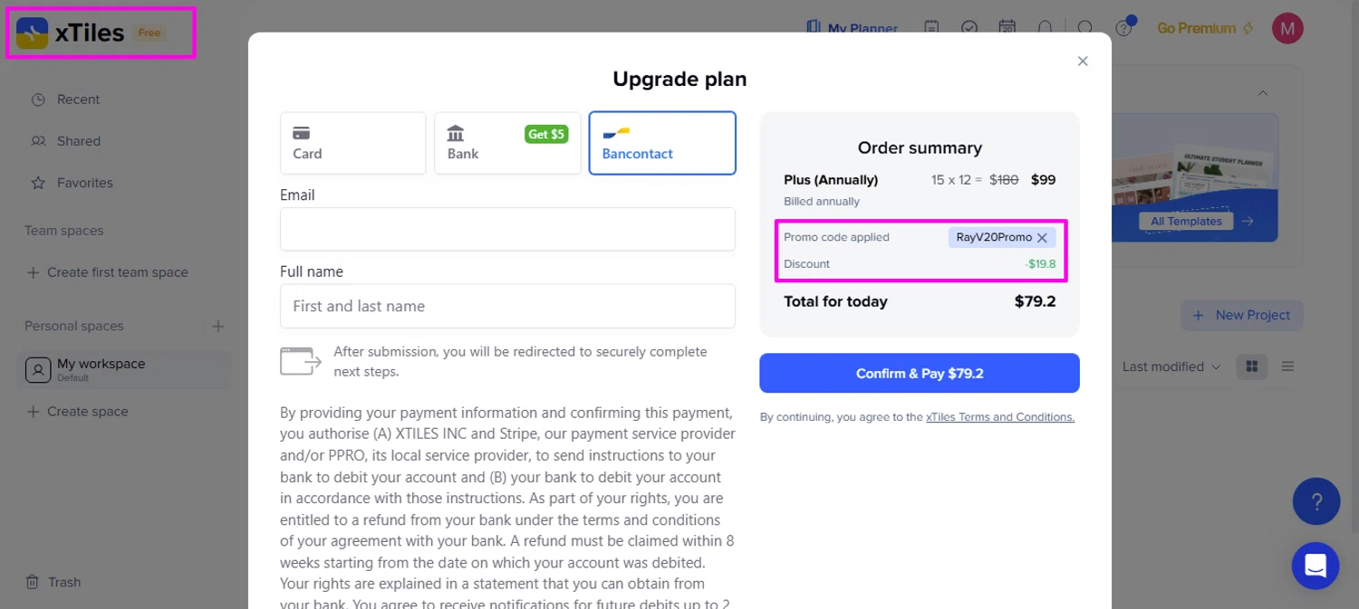Open xTiles Terms and Conditions link
Viewport: 1359px width, 609px height.
click(x=999, y=417)
